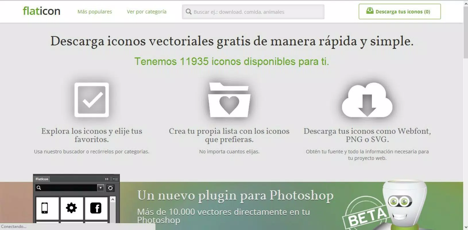Image resolution: width=468 pixels, height=230 pixels.
Task: Click the flaticon logo
Action: (42, 11)
